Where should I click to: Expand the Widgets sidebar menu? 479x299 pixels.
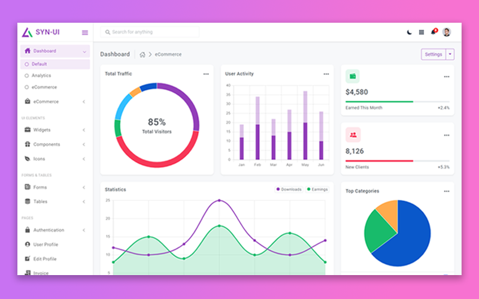pos(42,130)
